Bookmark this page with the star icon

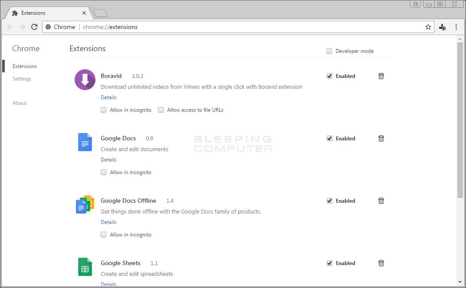click(x=428, y=27)
